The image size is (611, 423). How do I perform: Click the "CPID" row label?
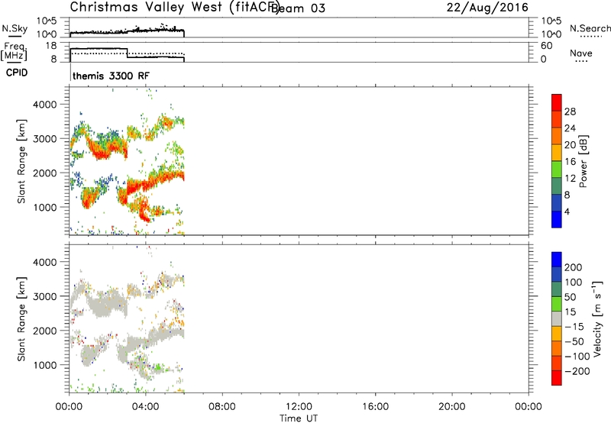coord(17,73)
